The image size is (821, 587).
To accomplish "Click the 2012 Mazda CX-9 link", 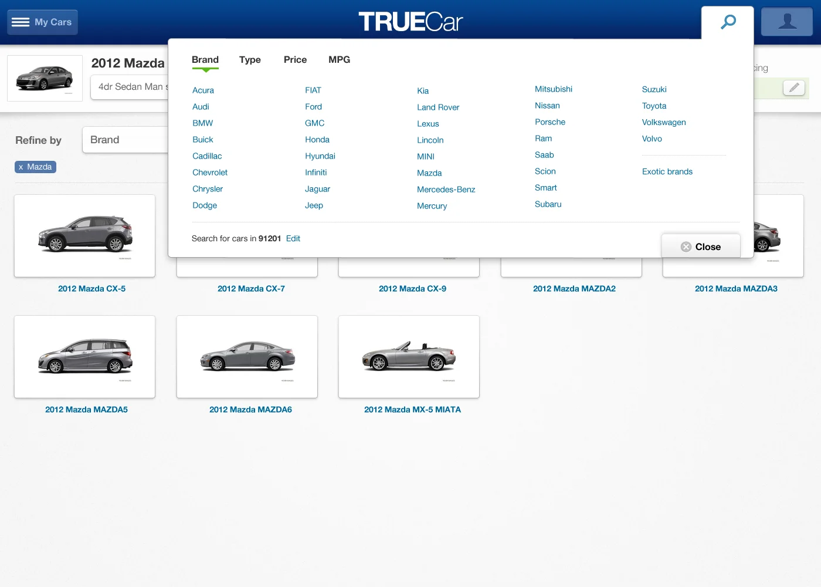I will (x=413, y=289).
